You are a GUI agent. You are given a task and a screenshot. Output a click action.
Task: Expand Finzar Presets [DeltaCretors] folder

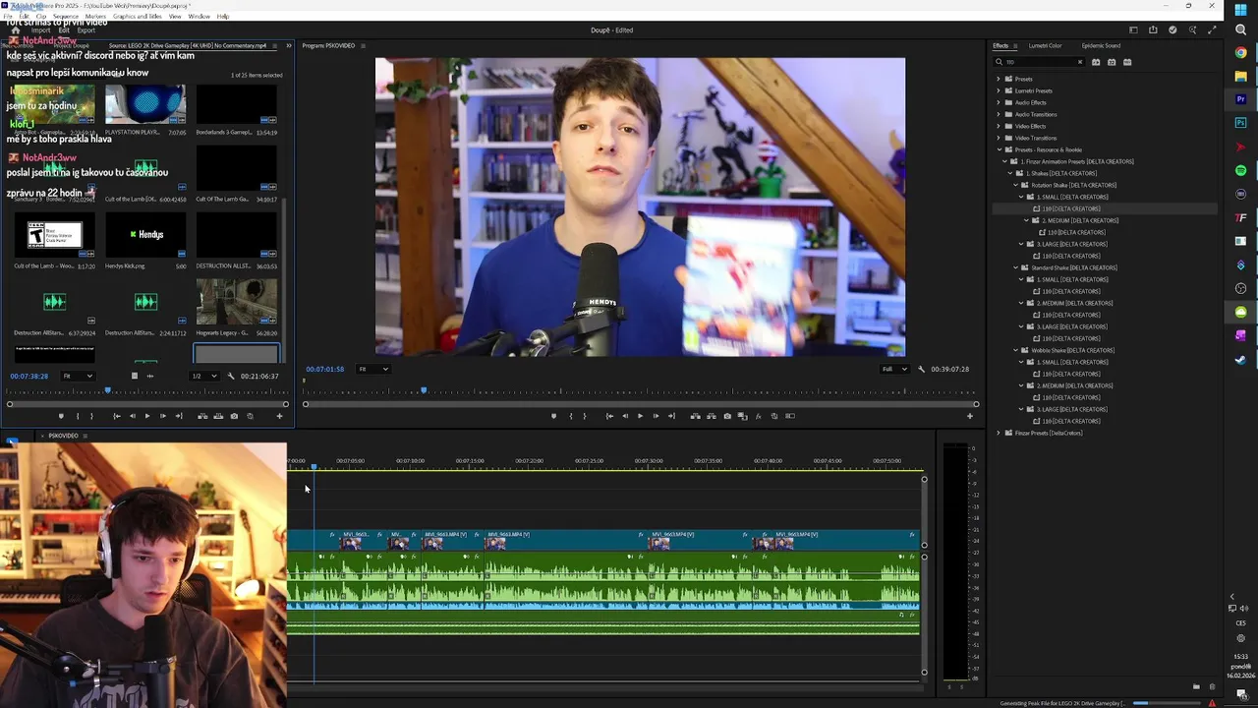pyautogui.click(x=999, y=433)
